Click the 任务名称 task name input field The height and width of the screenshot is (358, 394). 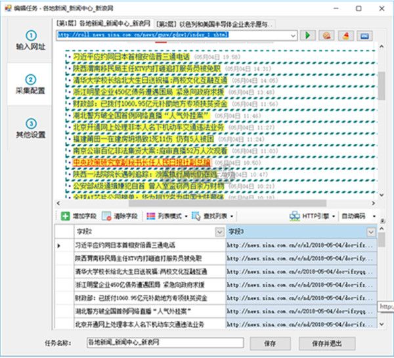[x=164, y=343]
